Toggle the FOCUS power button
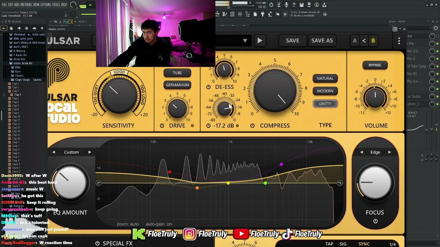The width and height of the screenshot is (440, 247). (x=375, y=221)
